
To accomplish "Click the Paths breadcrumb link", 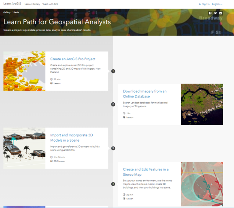I will (x=16, y=12).
